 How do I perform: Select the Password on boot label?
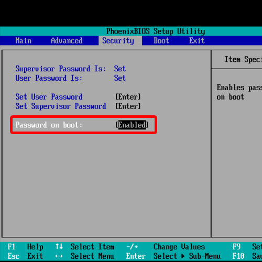[49, 125]
